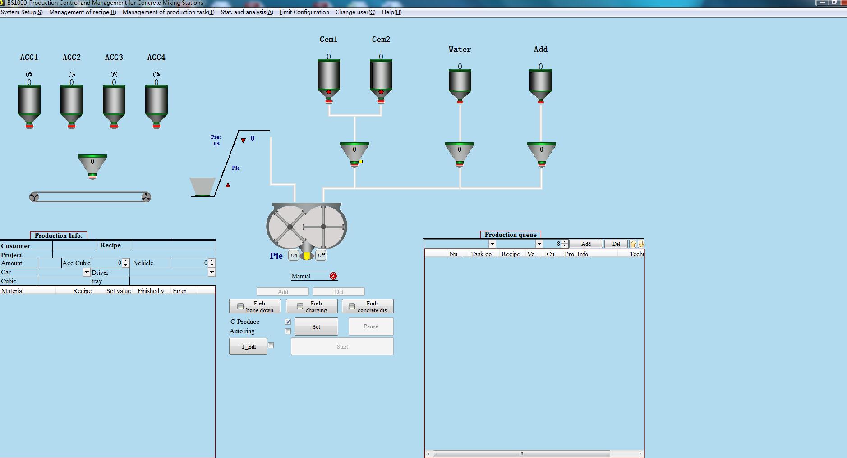Click the Pause button
The height and width of the screenshot is (458, 847).
[371, 326]
